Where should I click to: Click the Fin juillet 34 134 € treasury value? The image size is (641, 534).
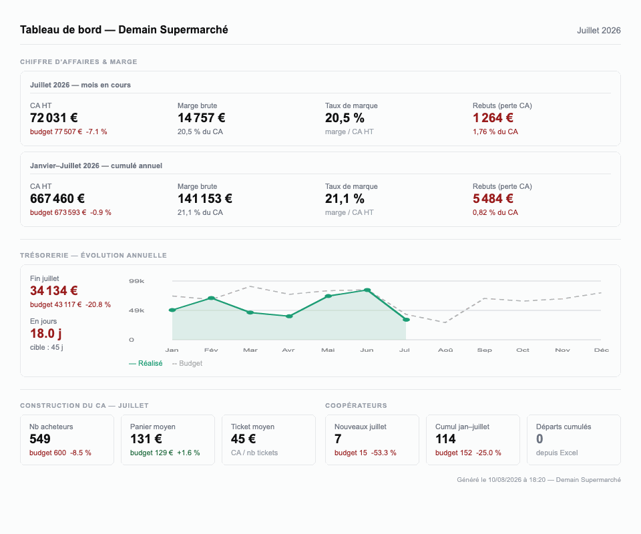coord(53,291)
